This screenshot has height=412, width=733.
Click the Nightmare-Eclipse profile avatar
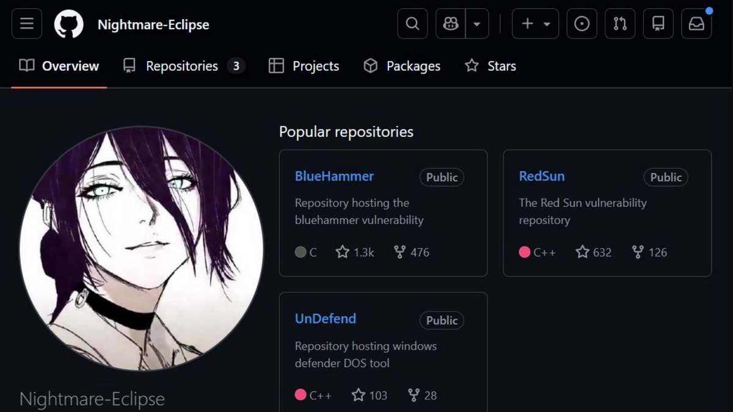click(x=142, y=248)
